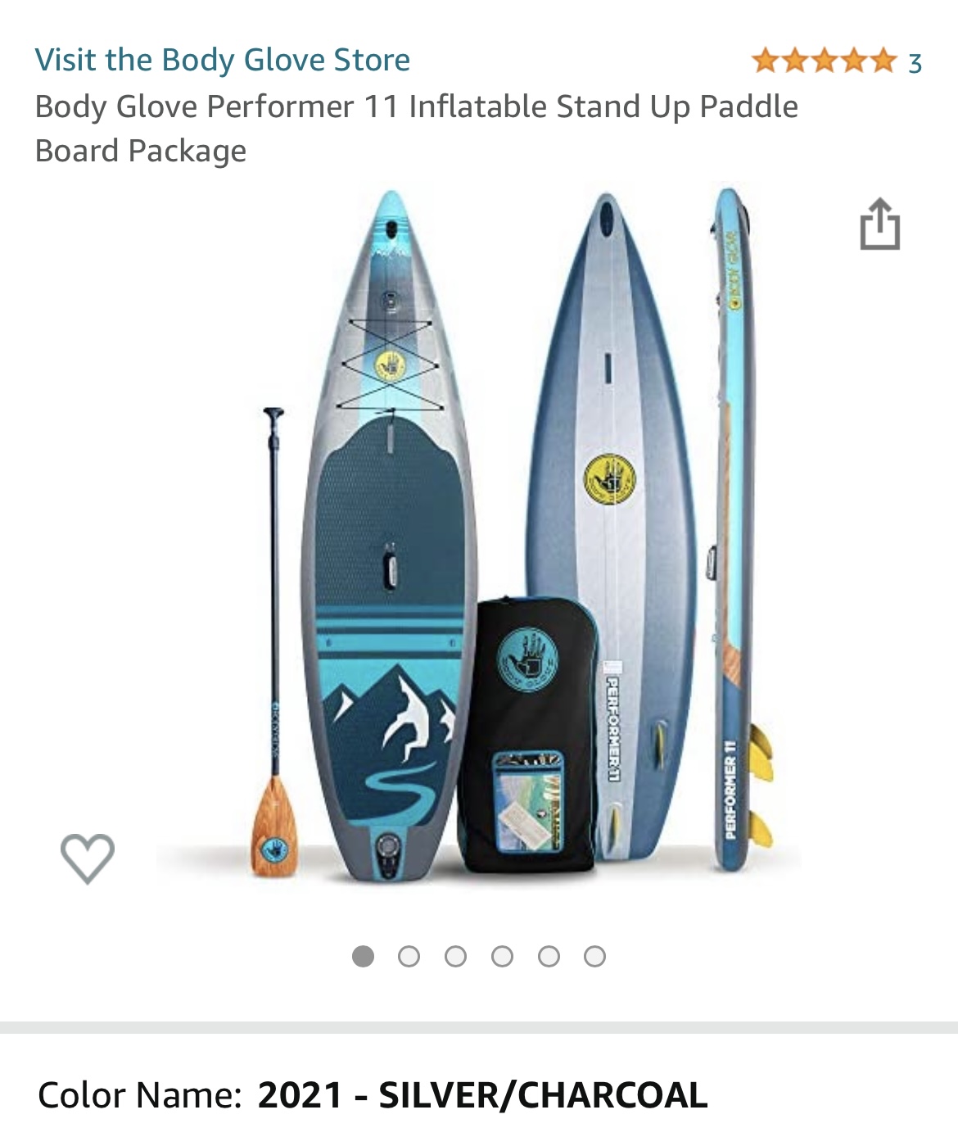Select the sixth image carousel dot
This screenshot has height=1146, width=958.
pos(595,956)
